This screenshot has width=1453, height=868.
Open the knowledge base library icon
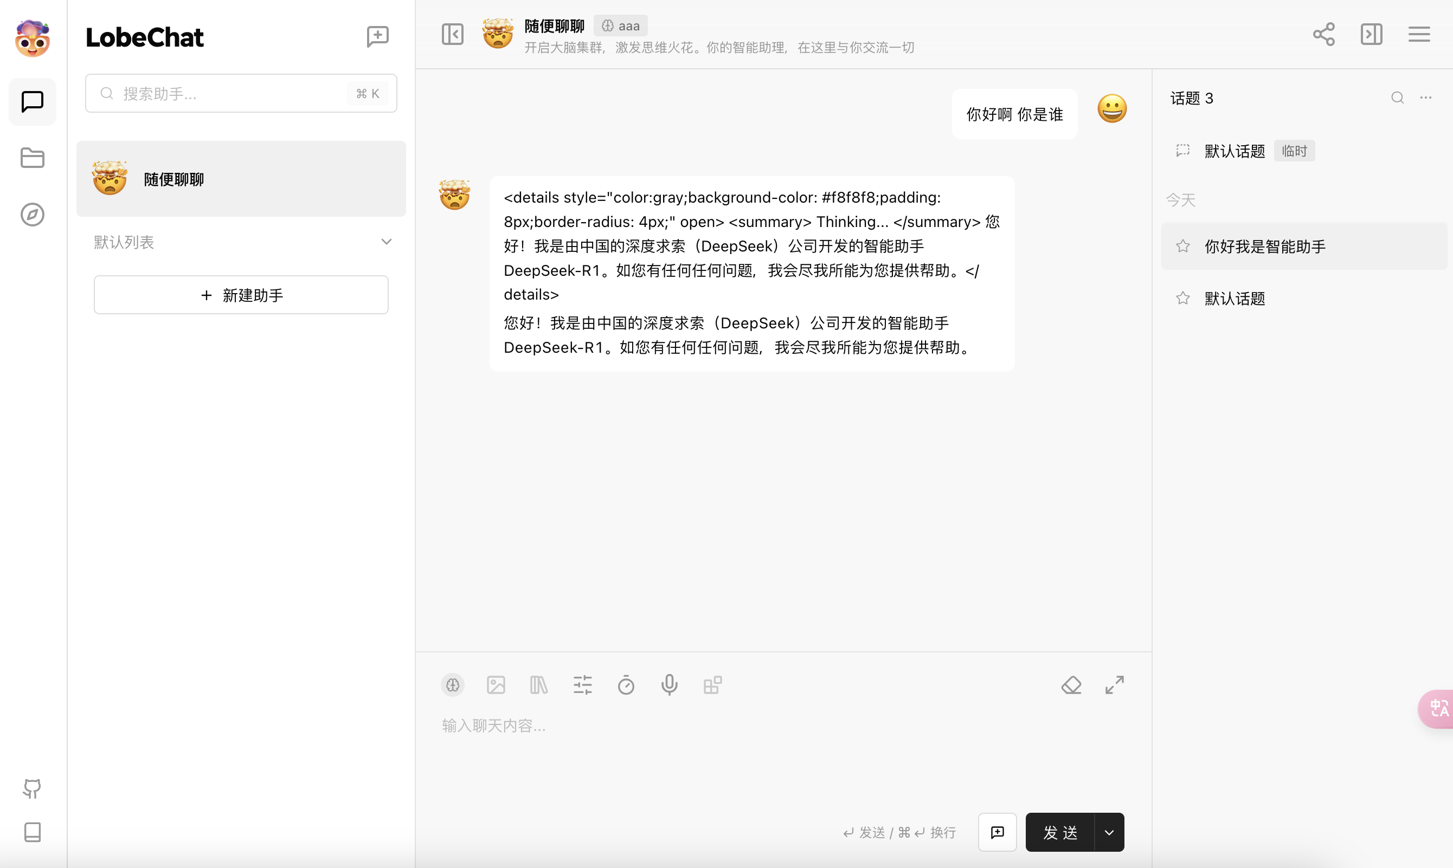538,685
